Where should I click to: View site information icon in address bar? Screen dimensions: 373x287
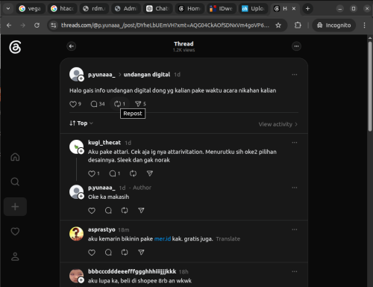[53, 25]
